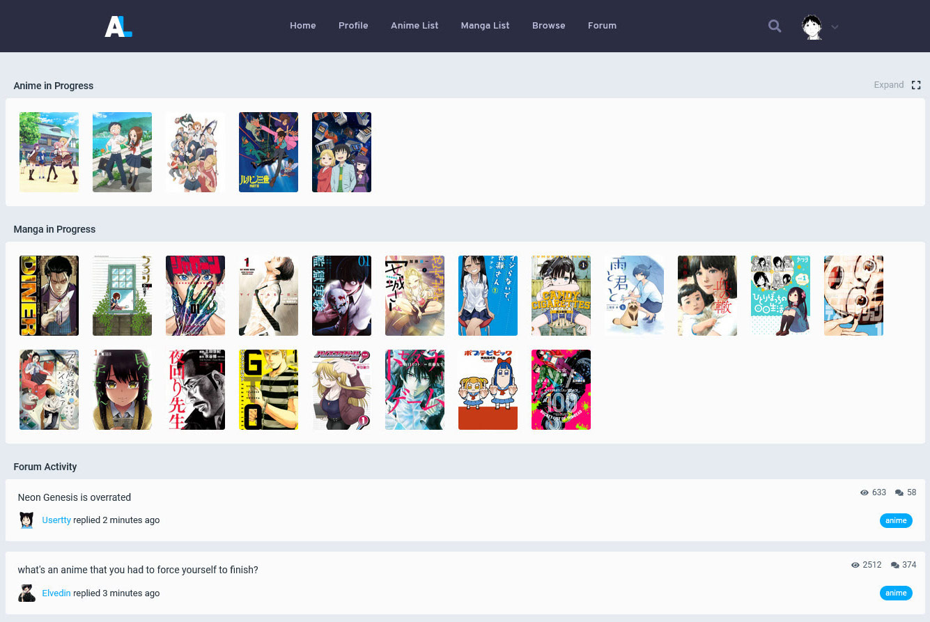Visit Elvedin's profile link
930x622 pixels.
(x=56, y=593)
